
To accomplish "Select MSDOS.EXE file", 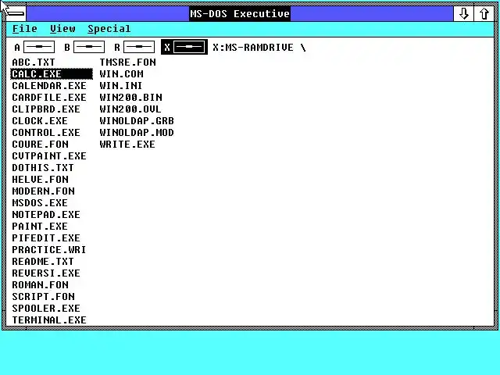I will [40, 203].
